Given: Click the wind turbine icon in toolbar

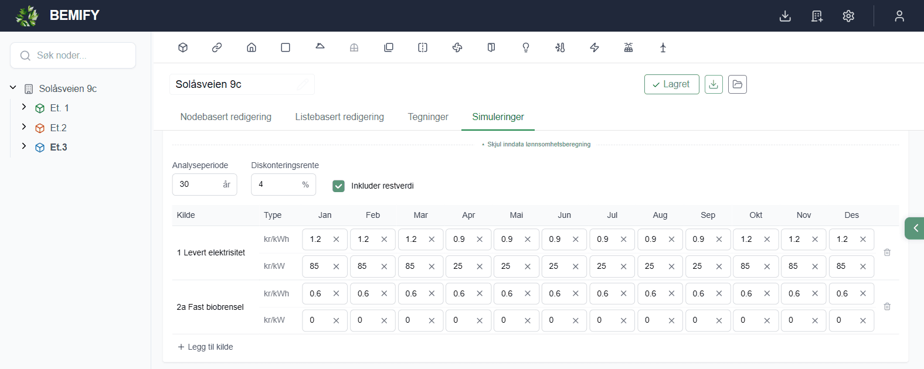Looking at the screenshot, I should (663, 47).
